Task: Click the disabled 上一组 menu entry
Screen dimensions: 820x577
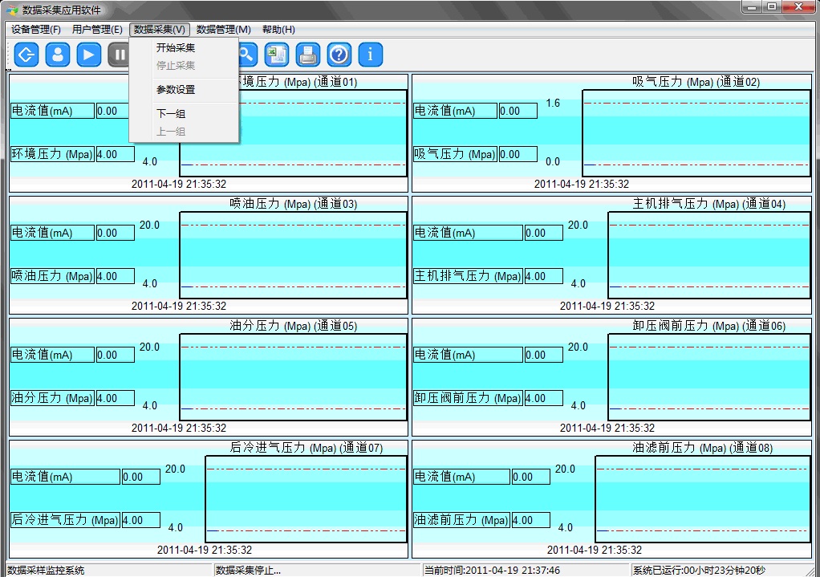Action: [184, 132]
